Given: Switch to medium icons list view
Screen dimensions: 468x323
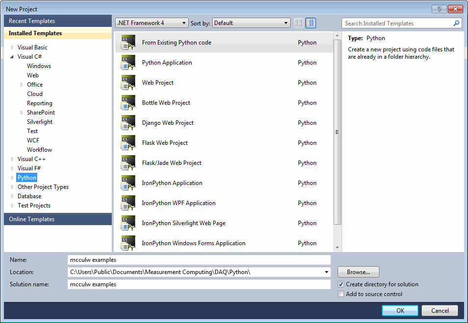Looking at the screenshot, I should click(x=311, y=23).
